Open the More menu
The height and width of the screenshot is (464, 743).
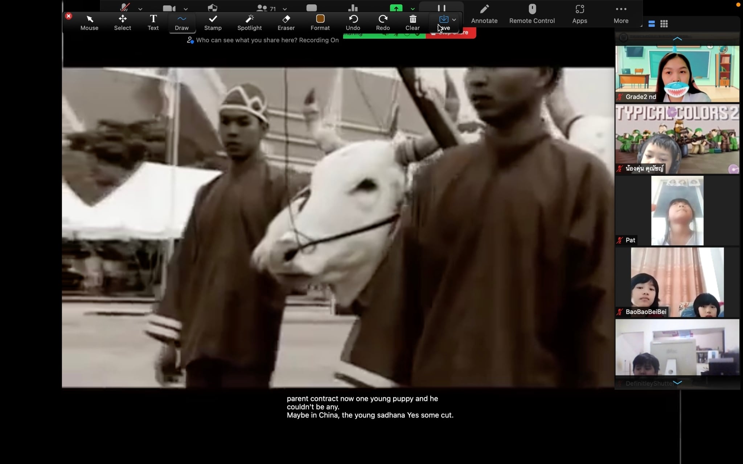(621, 14)
